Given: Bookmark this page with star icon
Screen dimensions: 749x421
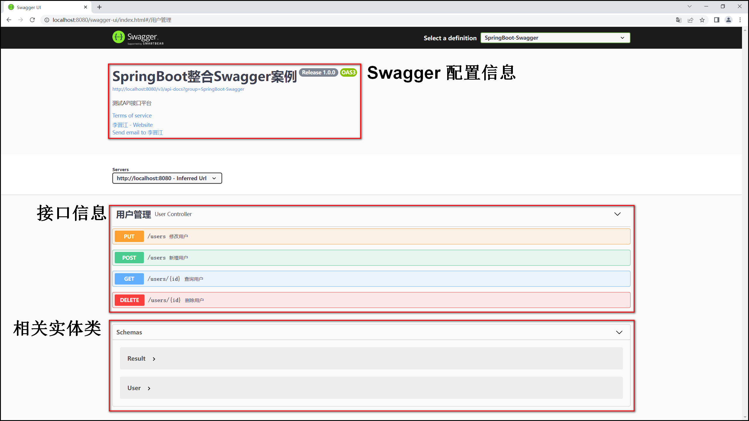Looking at the screenshot, I should 702,20.
